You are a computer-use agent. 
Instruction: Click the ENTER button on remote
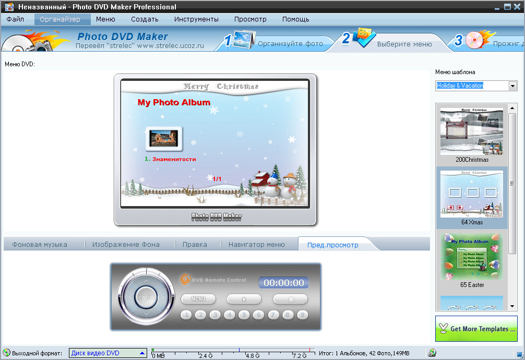coord(146,297)
